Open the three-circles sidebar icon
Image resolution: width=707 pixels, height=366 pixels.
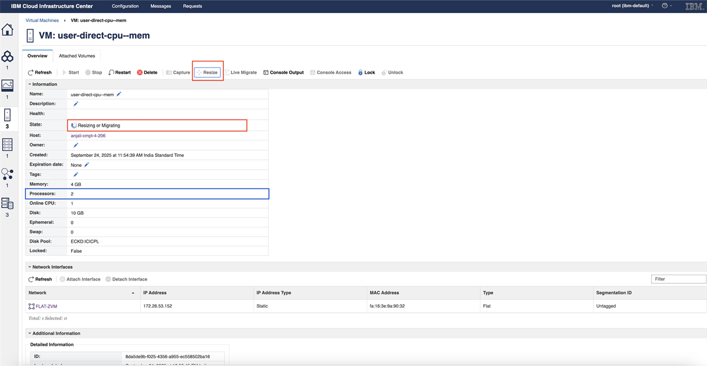click(x=7, y=57)
